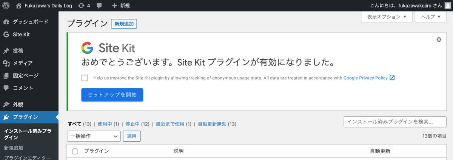Open プラグインエディター submenu item
The height and width of the screenshot is (160, 453).
point(27,158)
